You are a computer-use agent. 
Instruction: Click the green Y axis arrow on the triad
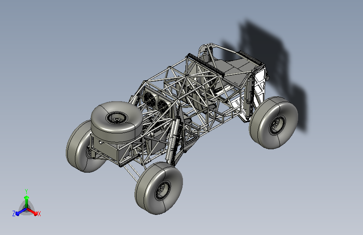coord(27,201)
